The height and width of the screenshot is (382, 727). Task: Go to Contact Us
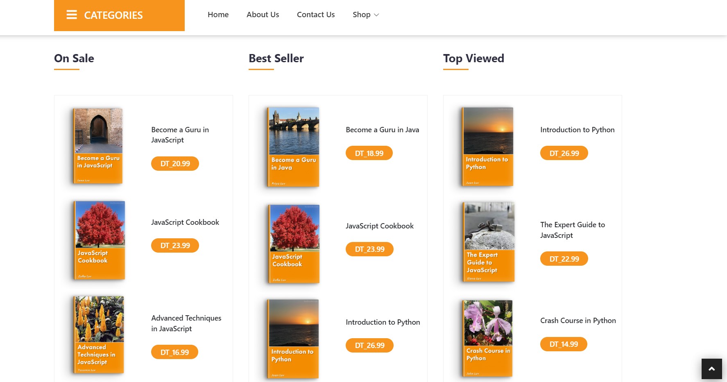pyautogui.click(x=315, y=14)
